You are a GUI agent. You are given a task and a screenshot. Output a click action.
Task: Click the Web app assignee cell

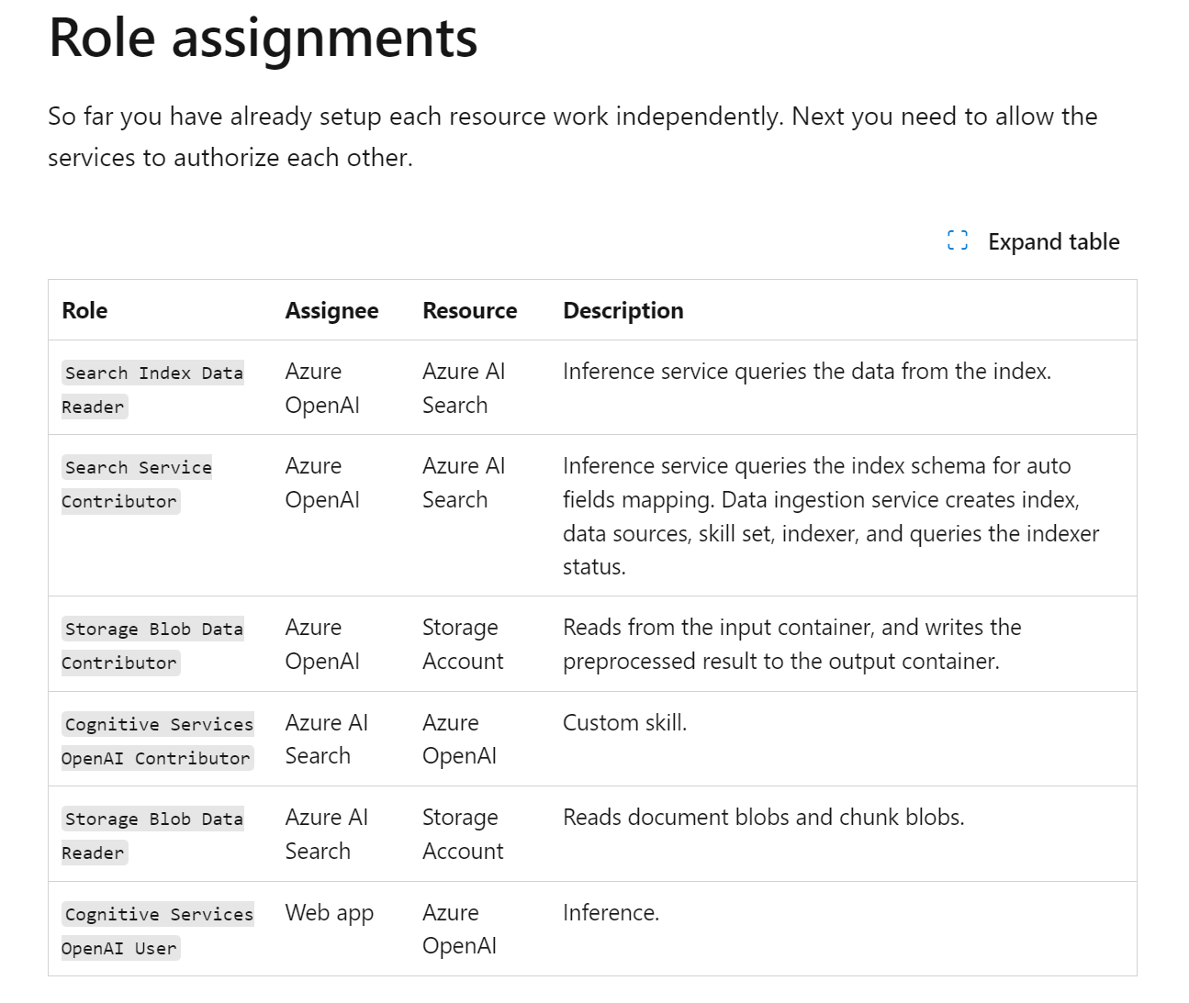pos(329,913)
